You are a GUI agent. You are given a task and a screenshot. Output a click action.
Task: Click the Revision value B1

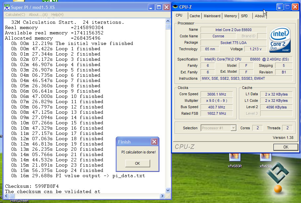click(284, 72)
